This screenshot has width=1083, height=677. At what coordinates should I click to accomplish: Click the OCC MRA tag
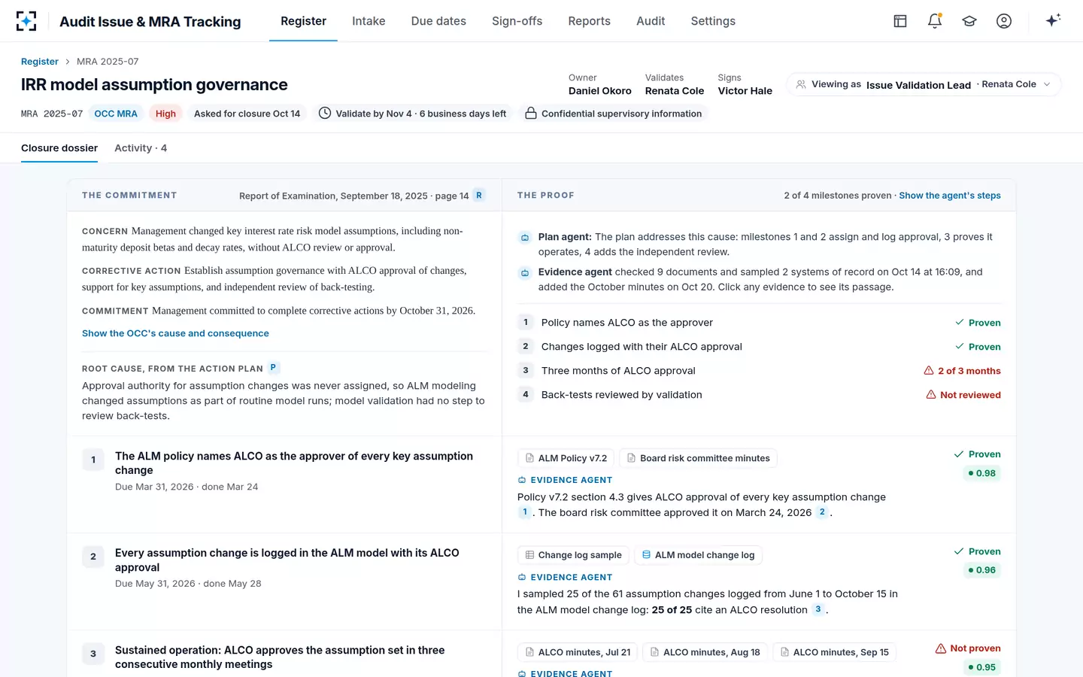click(116, 114)
